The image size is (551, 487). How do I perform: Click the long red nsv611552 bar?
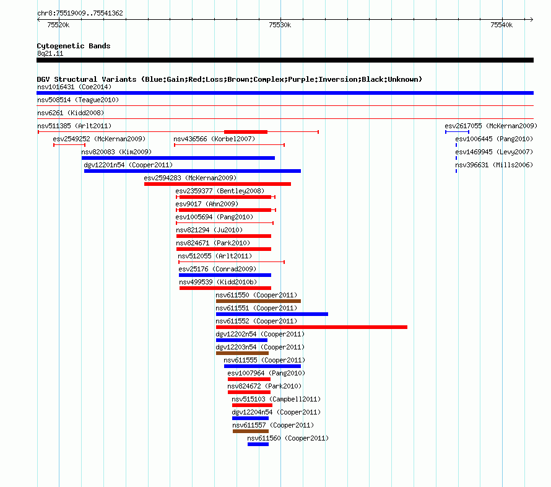311,327
